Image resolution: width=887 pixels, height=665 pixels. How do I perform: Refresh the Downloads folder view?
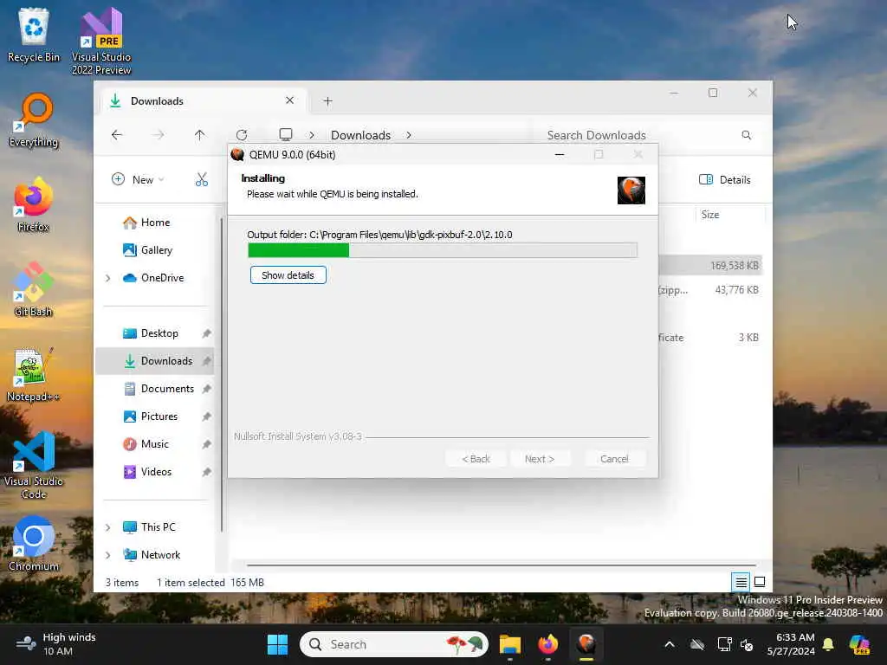242,134
